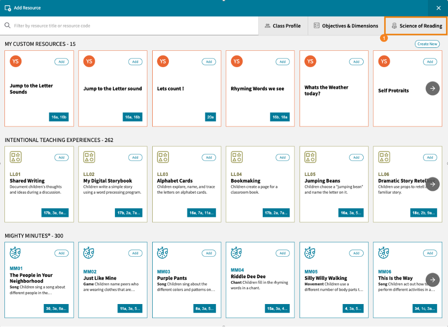Viewport: 448px width, 327px height.
Task: Click the Riddle Dee Dee MM04 timer icon
Action: [x=237, y=253]
